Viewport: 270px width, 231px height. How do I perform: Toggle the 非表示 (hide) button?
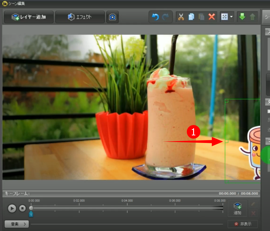[243, 224]
